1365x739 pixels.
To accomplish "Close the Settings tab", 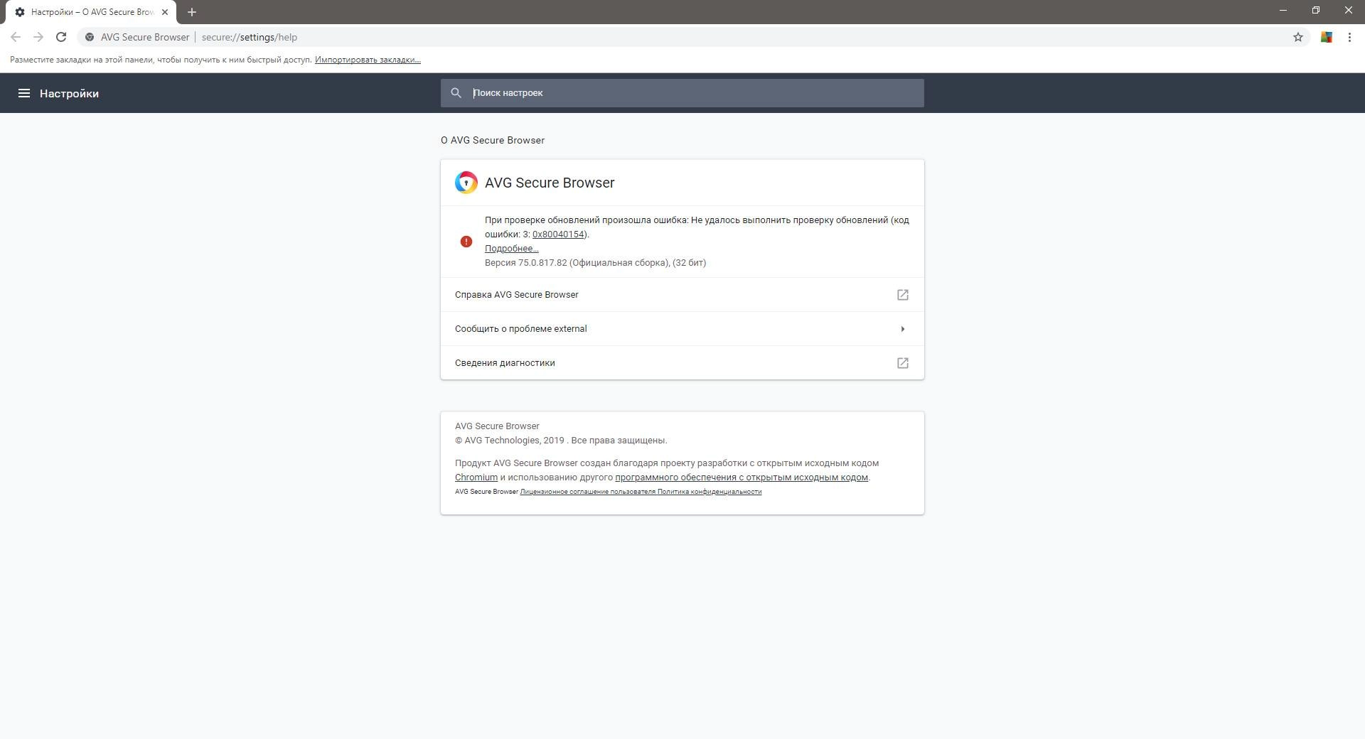I will click(x=165, y=12).
